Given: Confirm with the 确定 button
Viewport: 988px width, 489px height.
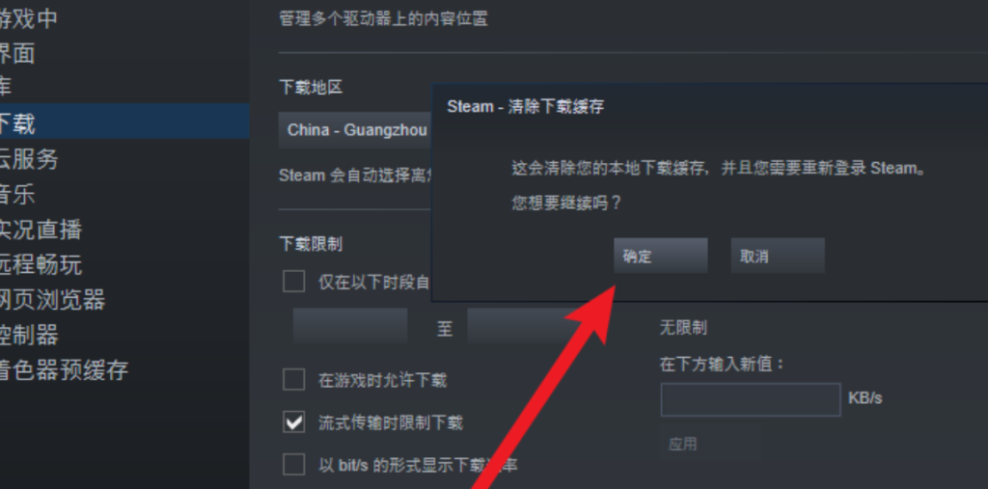Looking at the screenshot, I should pos(660,256).
